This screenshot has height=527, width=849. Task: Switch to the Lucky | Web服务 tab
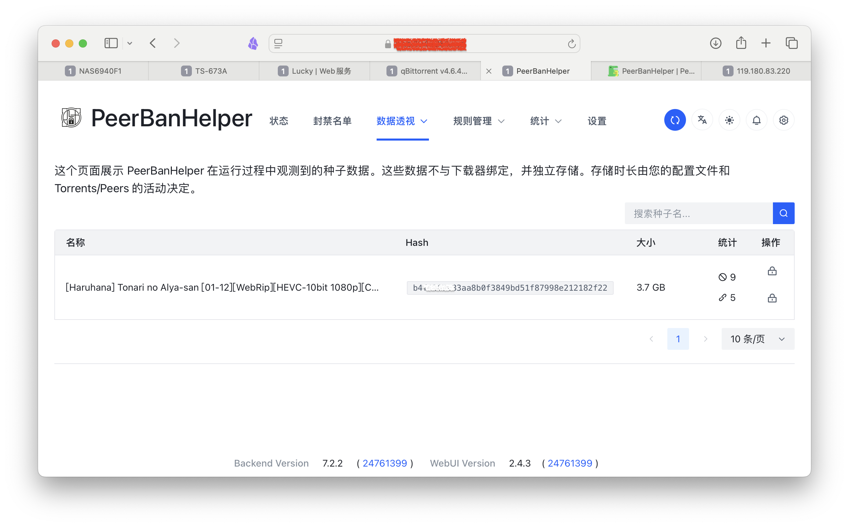click(x=314, y=71)
